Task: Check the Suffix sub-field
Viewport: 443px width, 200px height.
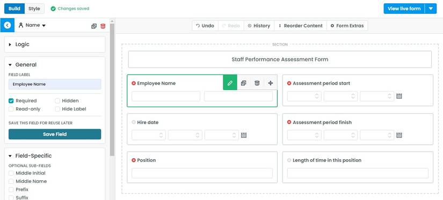Action: pos(11,197)
